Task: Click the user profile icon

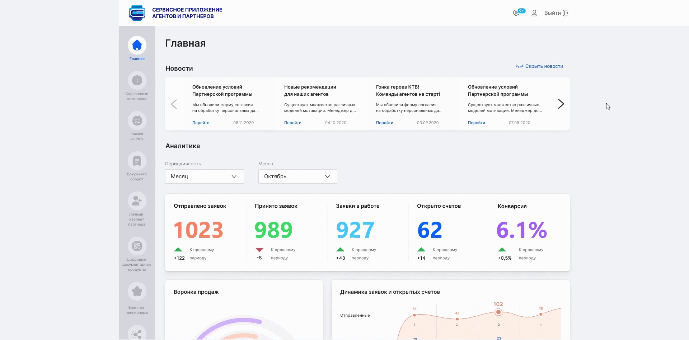Action: click(x=534, y=13)
